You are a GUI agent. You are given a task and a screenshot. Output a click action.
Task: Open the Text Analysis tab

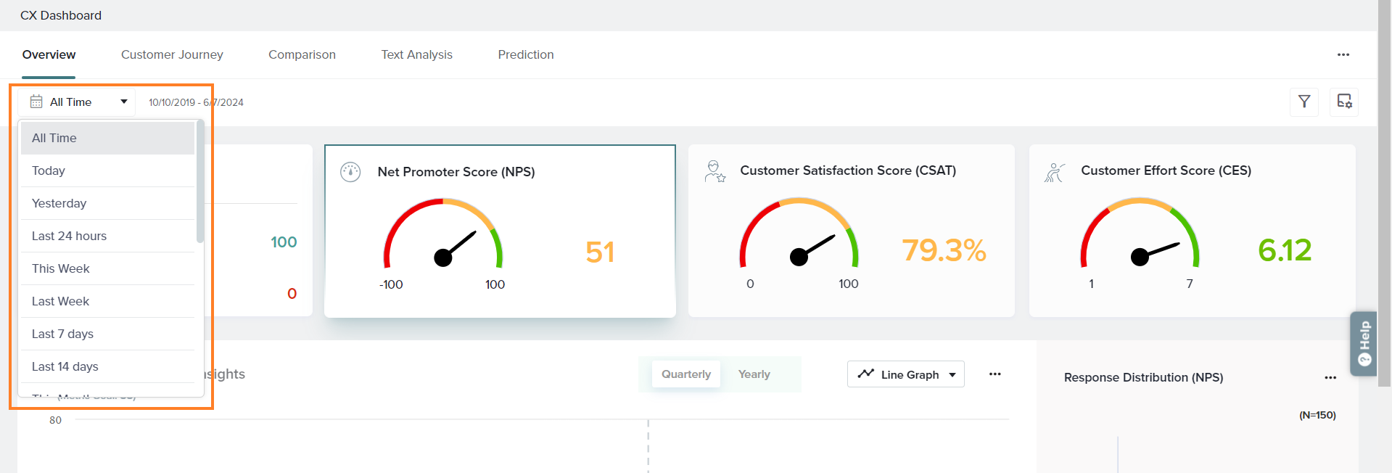pos(416,55)
